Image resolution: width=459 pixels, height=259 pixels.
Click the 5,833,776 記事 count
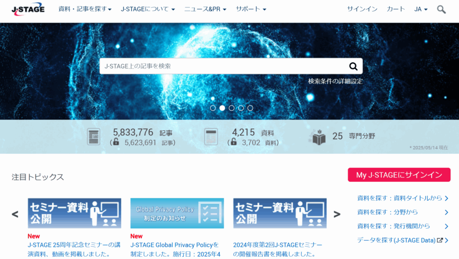[143, 133]
